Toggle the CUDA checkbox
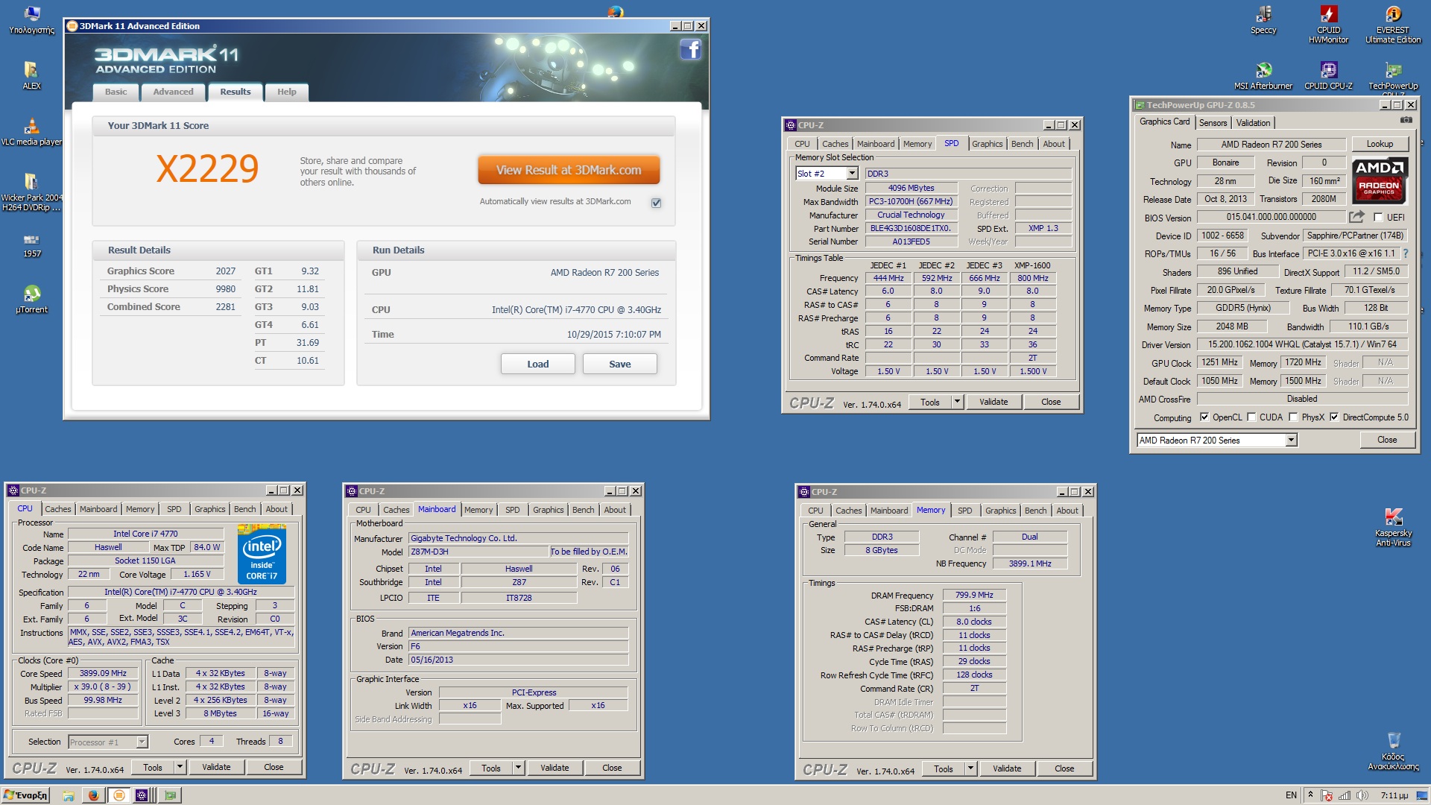Screen dimensions: 1431x805 (x=1251, y=417)
